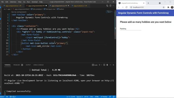This screenshot has height=98, width=174.
Task: Click unsaved dot on app.component.html tab
Action: tap(46, 6)
